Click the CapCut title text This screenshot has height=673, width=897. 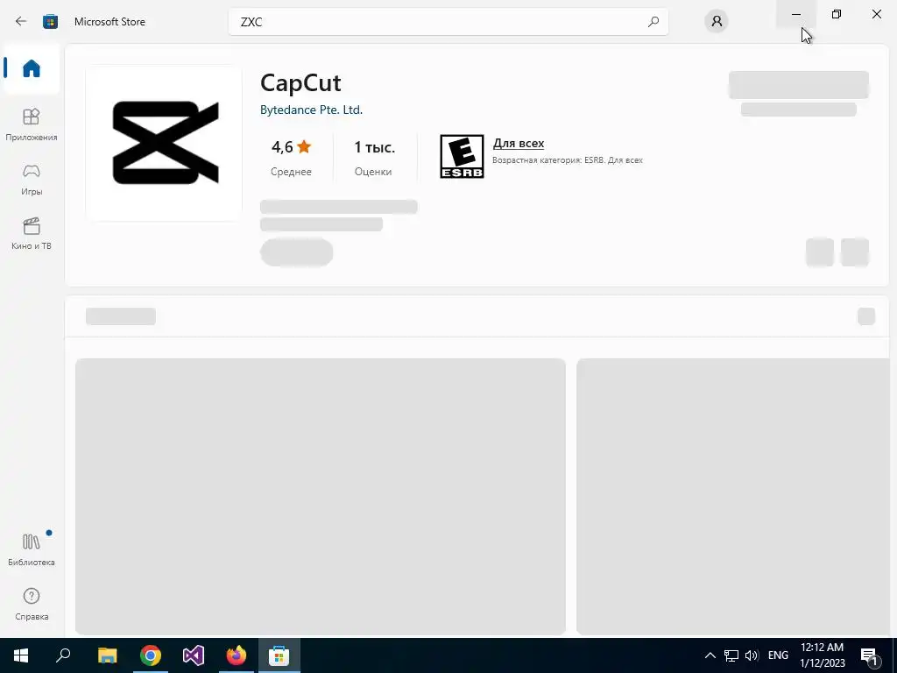[300, 83]
